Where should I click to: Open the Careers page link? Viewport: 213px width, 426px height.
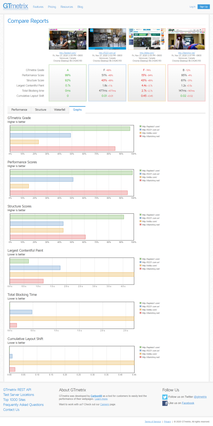(105, 404)
